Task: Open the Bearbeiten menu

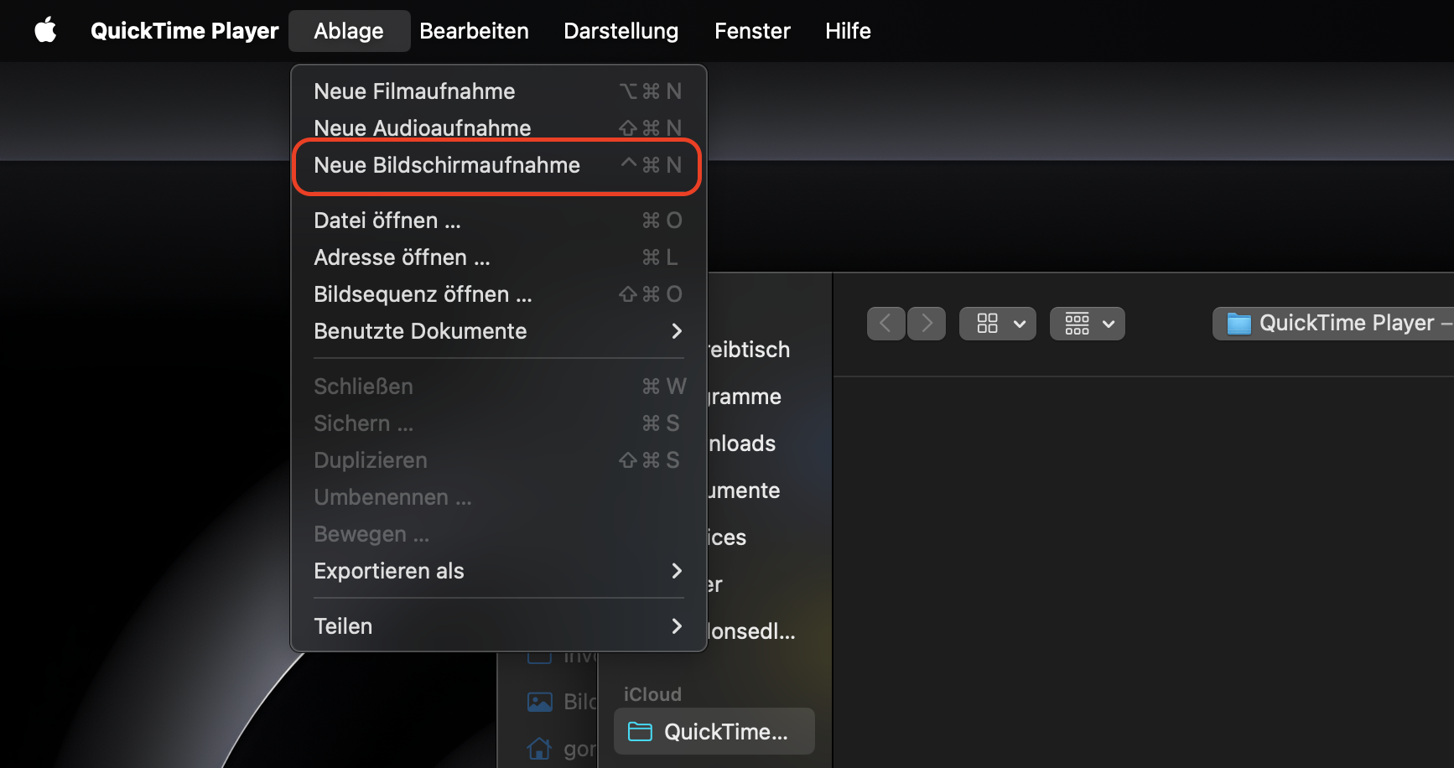Action: 474,31
